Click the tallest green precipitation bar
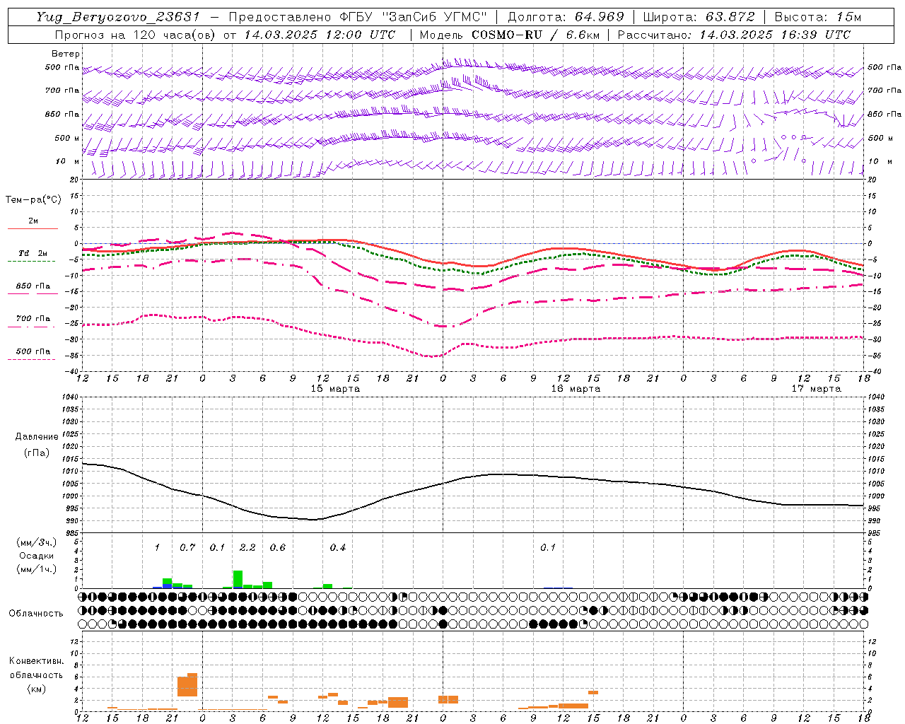Image resolution: width=905 pixels, height=724 pixels. coord(238,579)
